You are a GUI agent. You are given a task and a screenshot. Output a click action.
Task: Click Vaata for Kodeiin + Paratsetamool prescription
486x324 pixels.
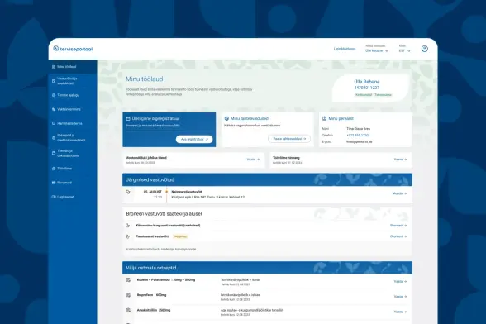pos(400,282)
